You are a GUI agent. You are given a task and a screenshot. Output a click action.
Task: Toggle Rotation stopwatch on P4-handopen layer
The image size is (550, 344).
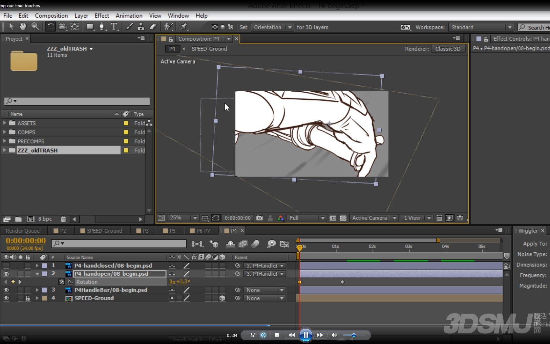click(62, 282)
